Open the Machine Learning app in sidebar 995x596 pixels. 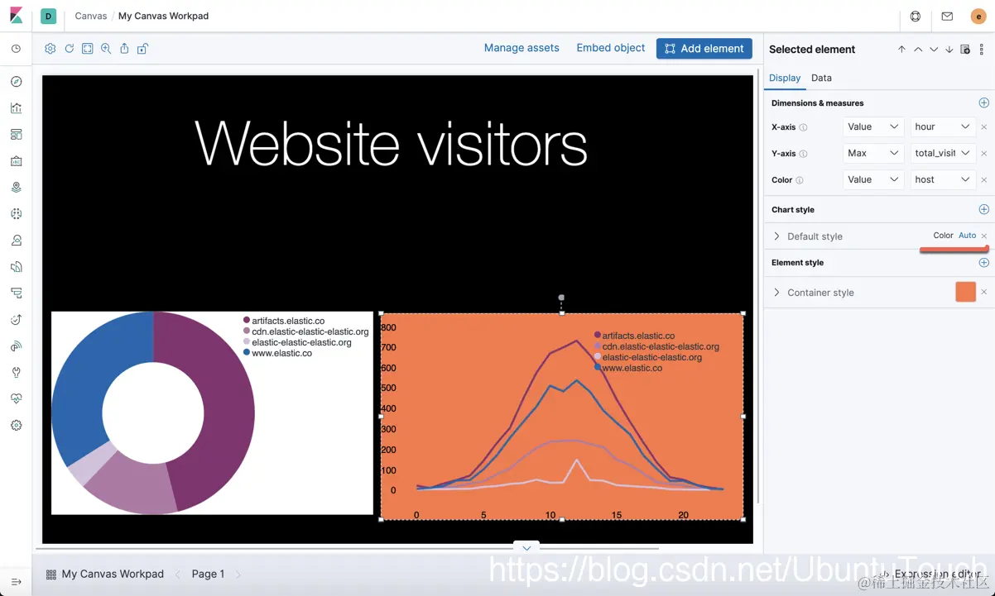click(x=16, y=214)
